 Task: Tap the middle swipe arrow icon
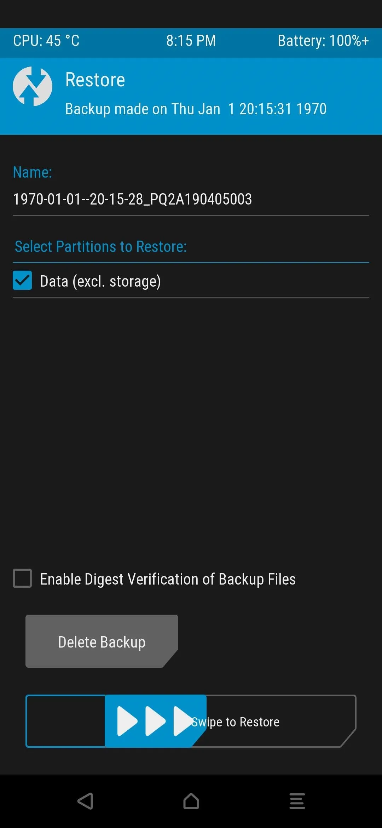tap(155, 721)
